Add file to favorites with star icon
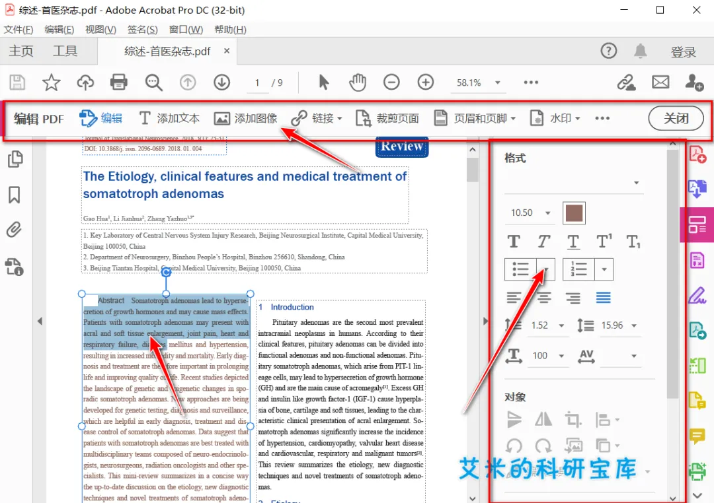The height and width of the screenshot is (503, 714). [51, 83]
